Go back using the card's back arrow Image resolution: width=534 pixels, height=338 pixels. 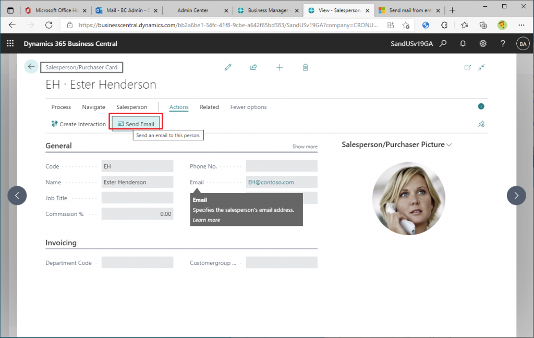31,66
